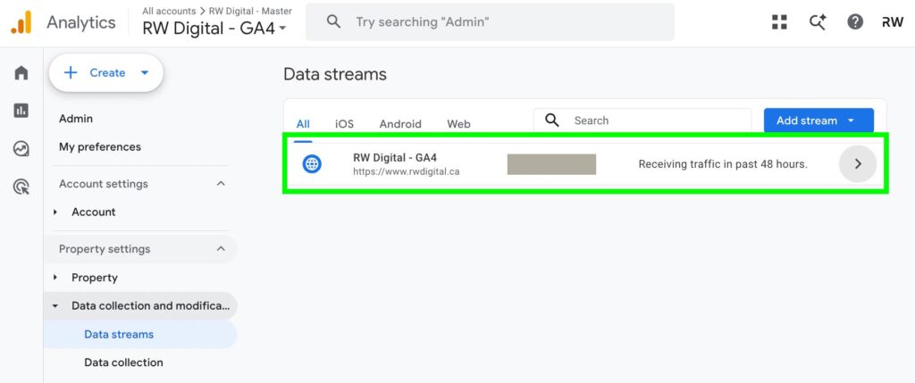915x383 pixels.
Task: Open Admin in the left menu
Action: point(76,119)
